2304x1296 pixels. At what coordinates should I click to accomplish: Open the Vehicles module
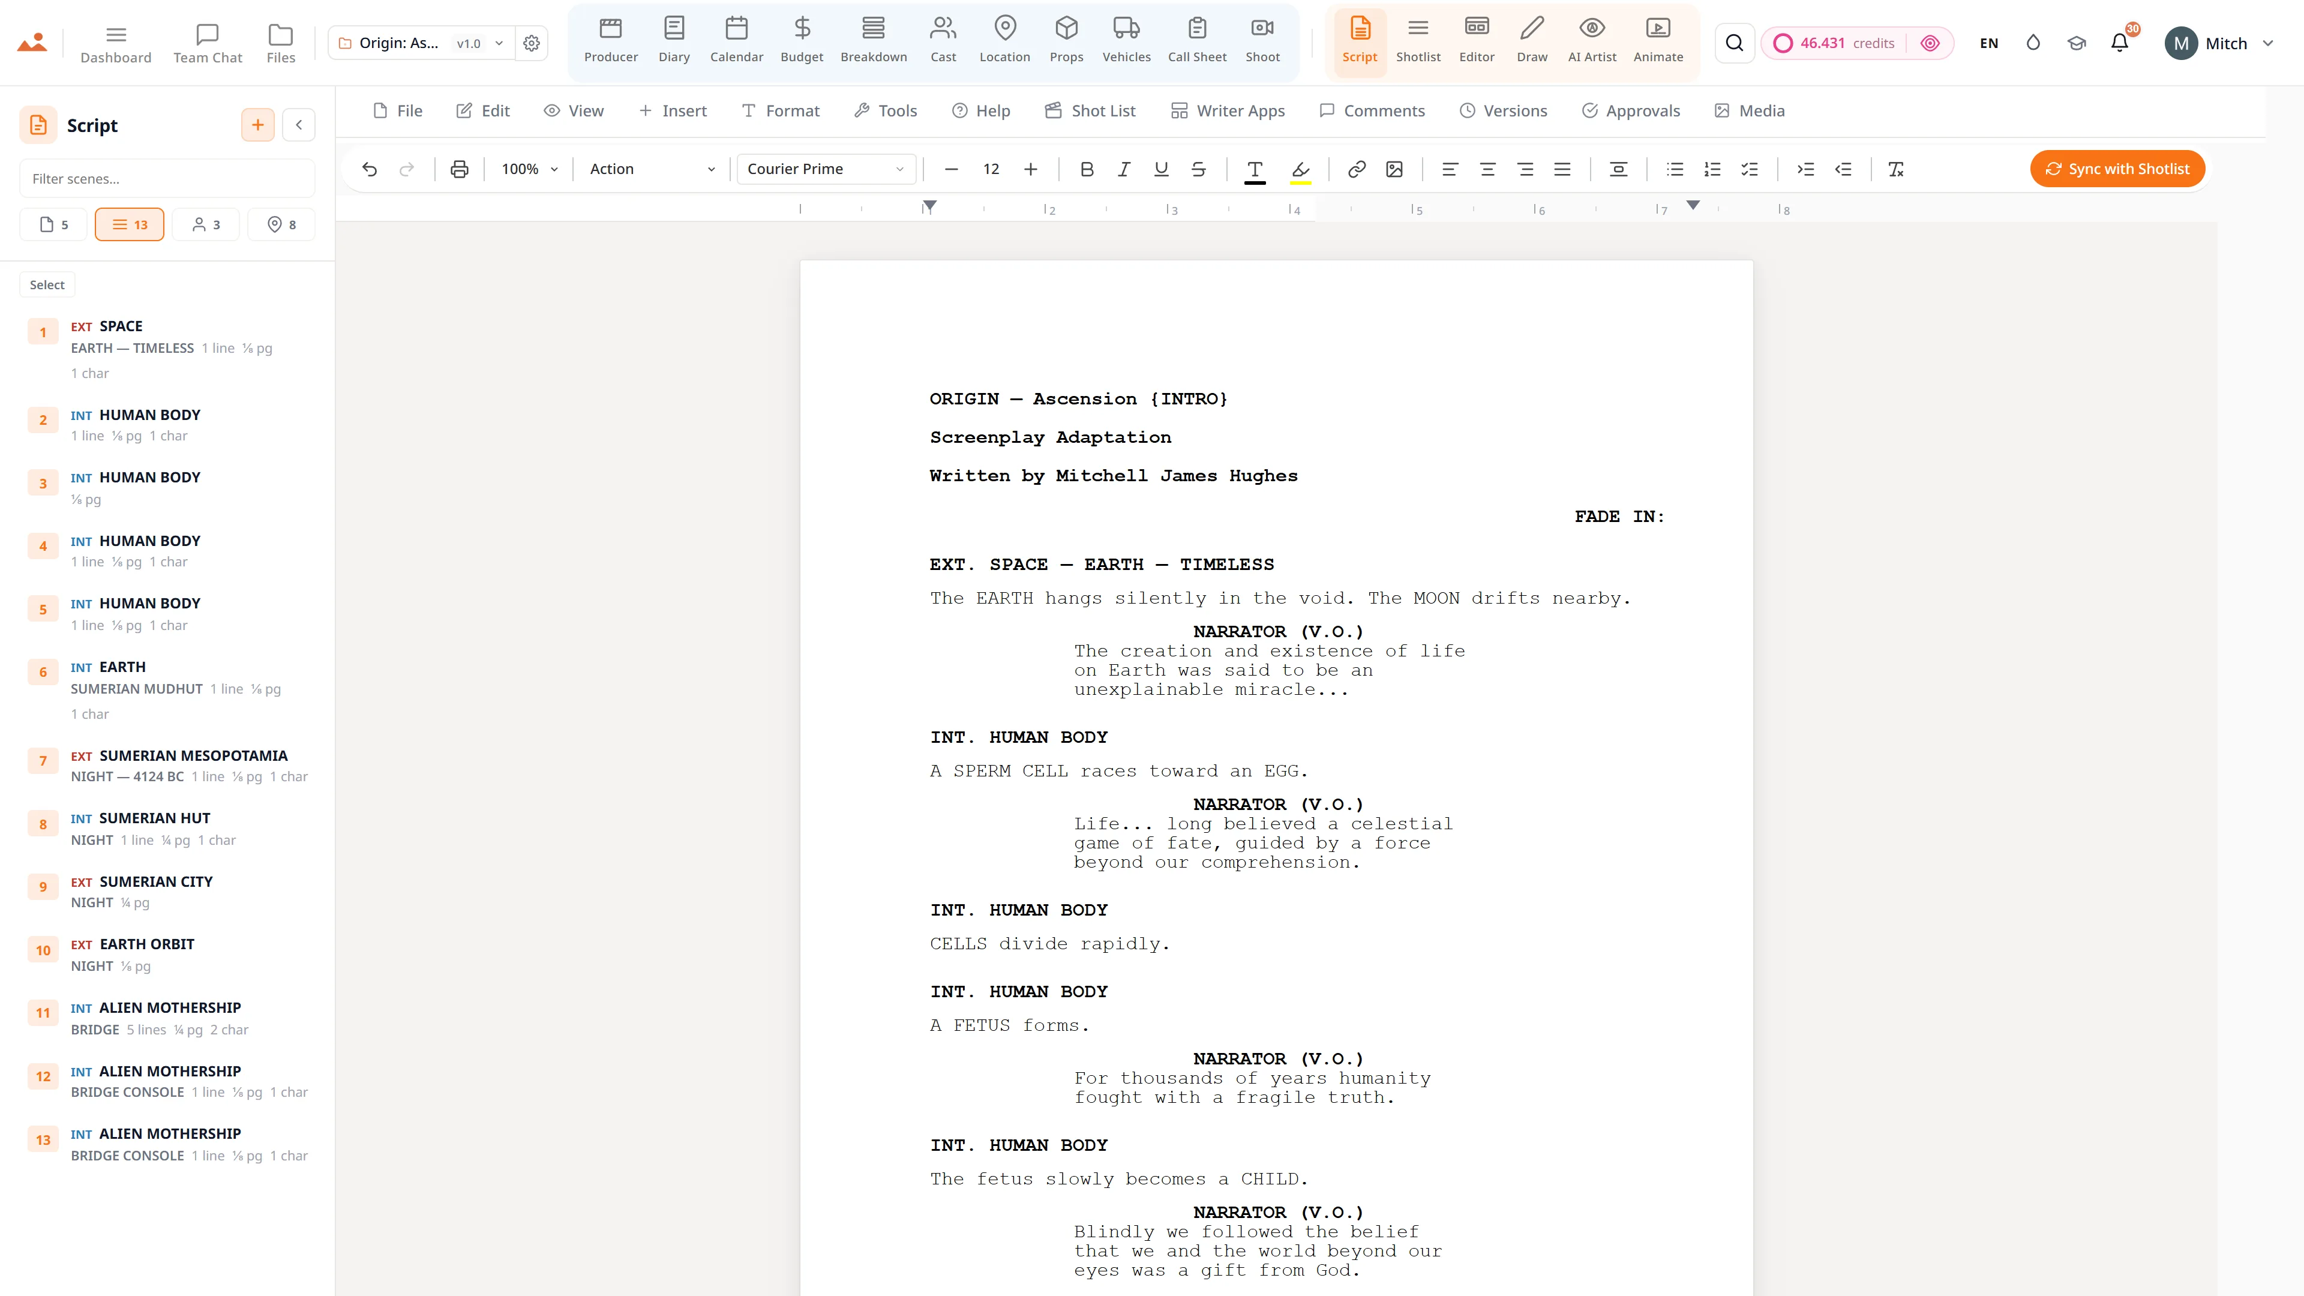tap(1127, 42)
